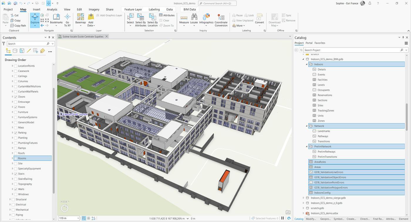The image size is (411, 222).
Task: Expand the Mechanical group layer
Action: (10, 210)
